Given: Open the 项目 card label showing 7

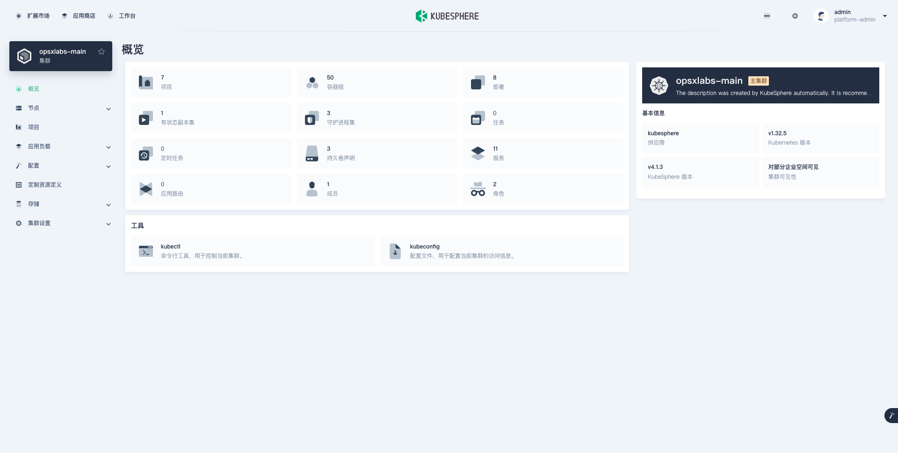Looking at the screenshot, I should click(x=167, y=87).
